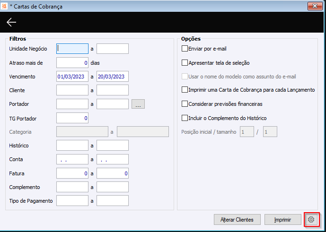Viewport: 326px width, 232px height.
Task: Click the first Cliente field
Action: [x=72, y=90]
